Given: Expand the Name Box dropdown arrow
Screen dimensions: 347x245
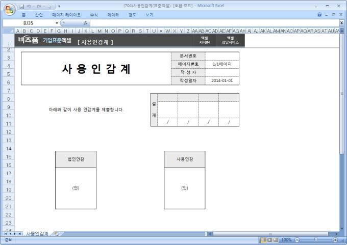Looking at the screenshot, I should pos(57,23).
